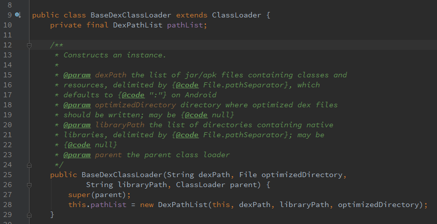This screenshot has height=224, width=437.
Task: Click line number 8 in the gutter
Action: pos(10,5)
